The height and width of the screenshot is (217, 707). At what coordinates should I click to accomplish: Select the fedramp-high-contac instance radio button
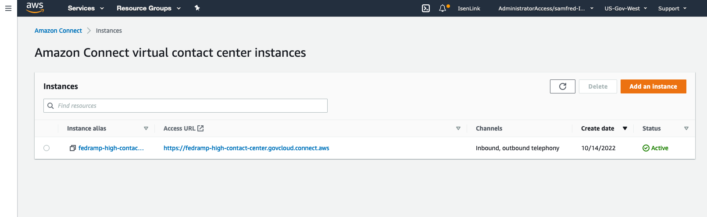46,148
